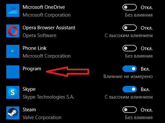Click the Steam app icon

13,113
